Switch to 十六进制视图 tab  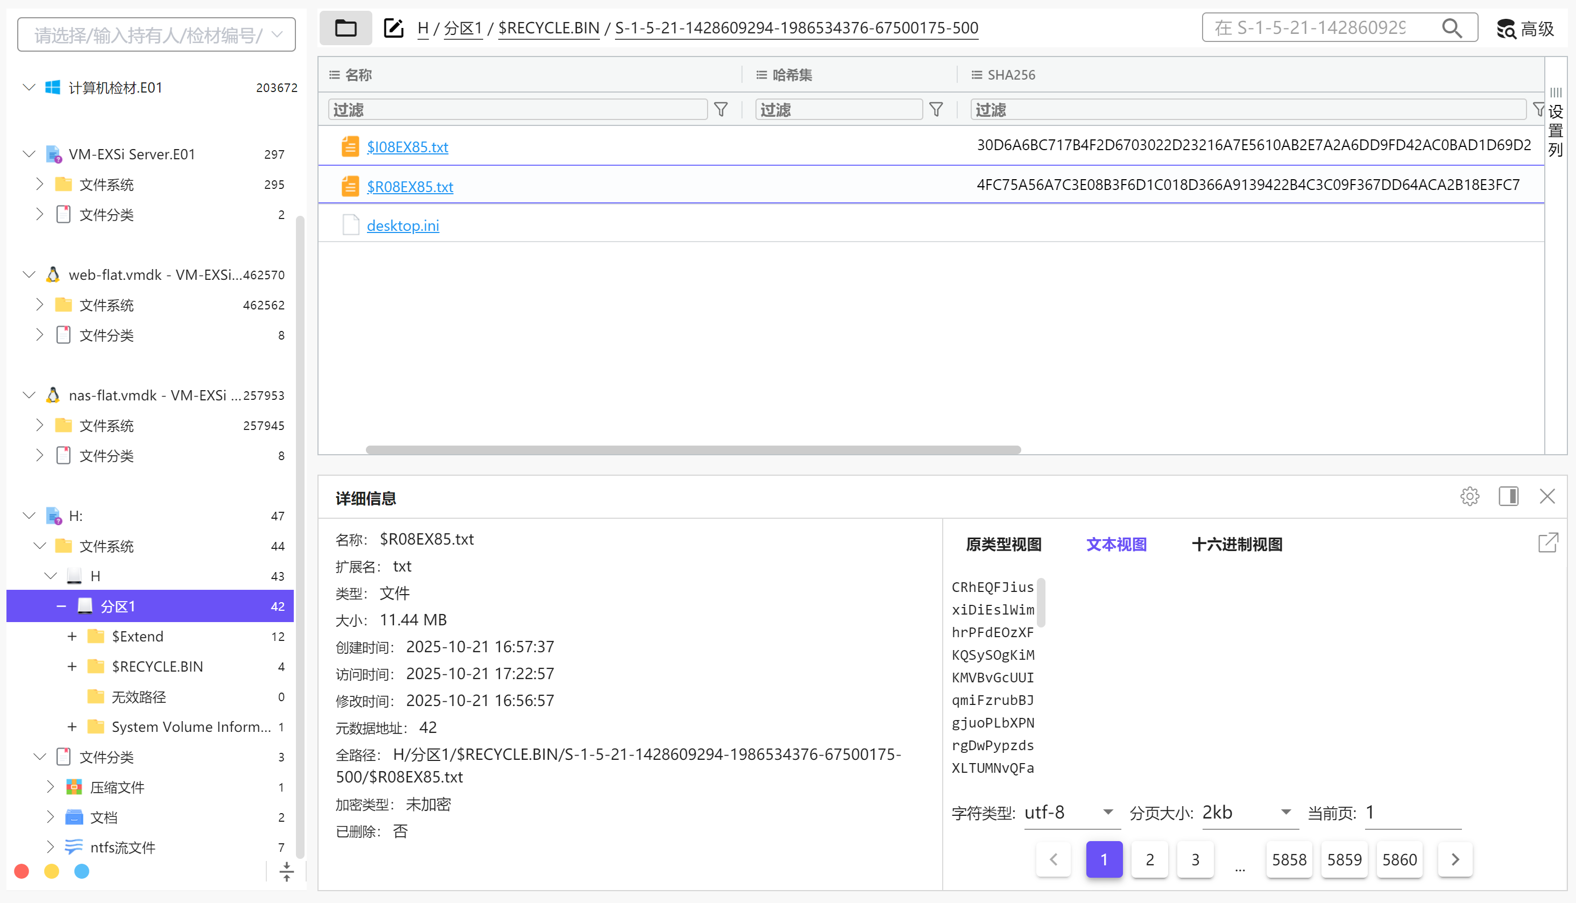1236,545
